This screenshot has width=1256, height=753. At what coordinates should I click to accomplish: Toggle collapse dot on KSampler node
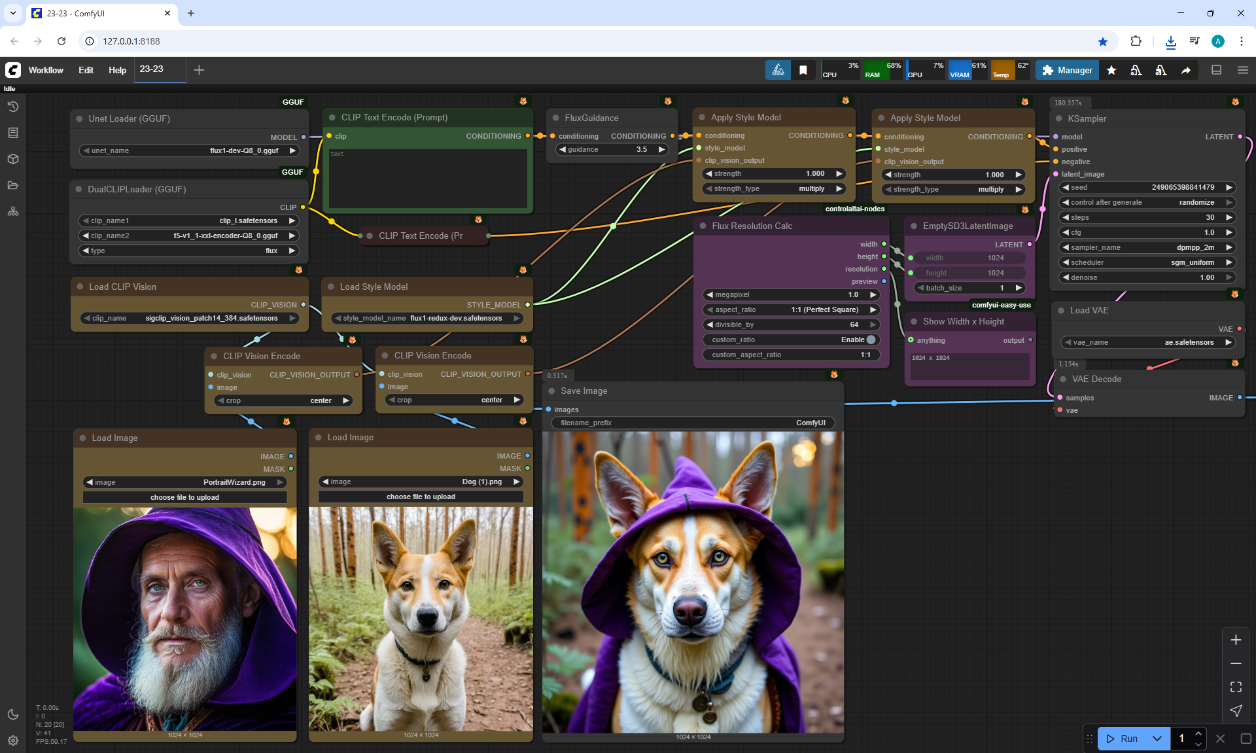pos(1059,118)
